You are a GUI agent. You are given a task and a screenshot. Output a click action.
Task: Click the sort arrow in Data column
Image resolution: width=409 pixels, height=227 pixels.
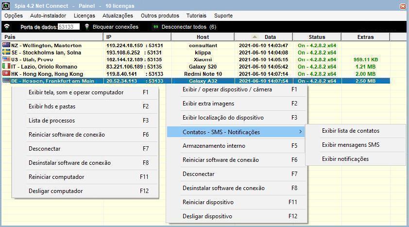click(255, 37)
